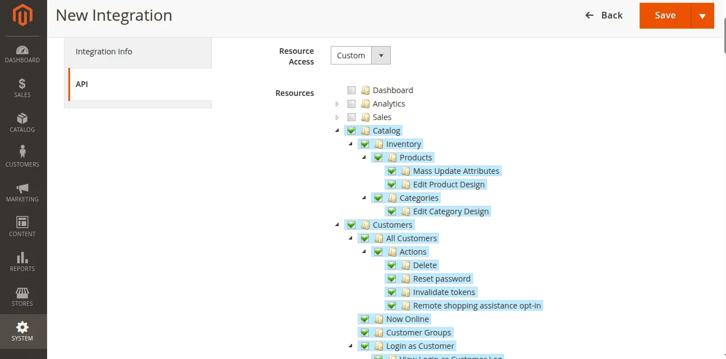This screenshot has width=726, height=359.
Task: Open the Reports section icon
Action: (22, 263)
